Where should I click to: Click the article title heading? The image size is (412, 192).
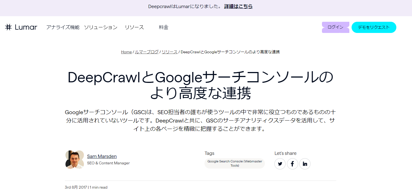click(200, 85)
